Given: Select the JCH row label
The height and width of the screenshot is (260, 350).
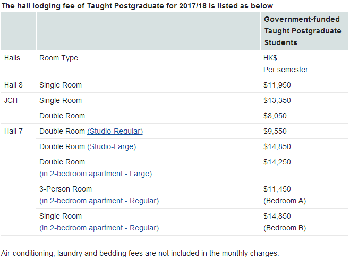Looking at the screenshot, I should tap(11, 100).
